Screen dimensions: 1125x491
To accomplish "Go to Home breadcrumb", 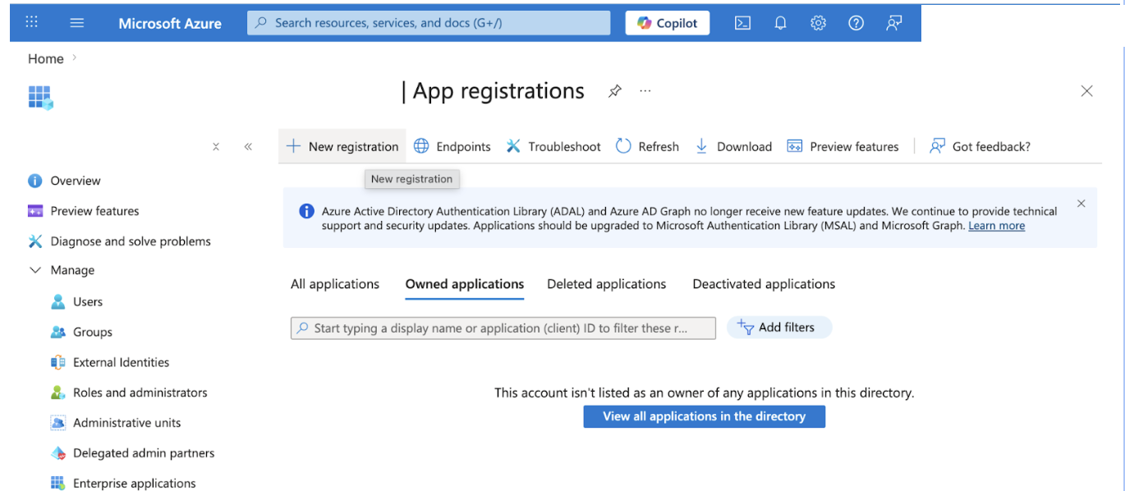I will click(46, 58).
